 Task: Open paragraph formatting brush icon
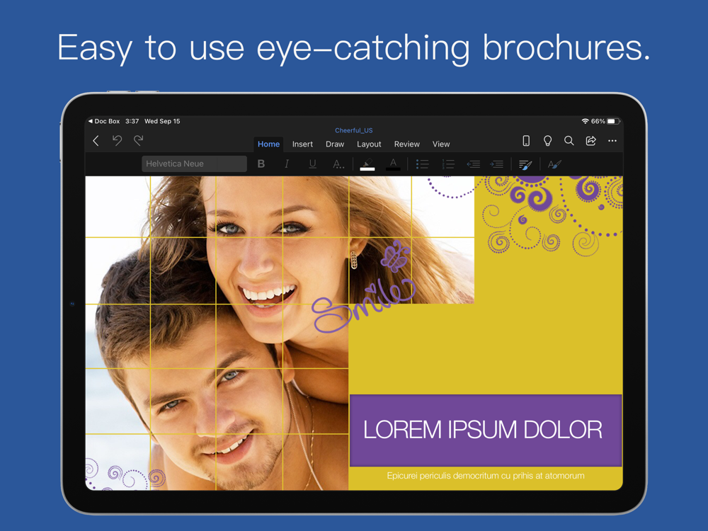[x=525, y=165]
